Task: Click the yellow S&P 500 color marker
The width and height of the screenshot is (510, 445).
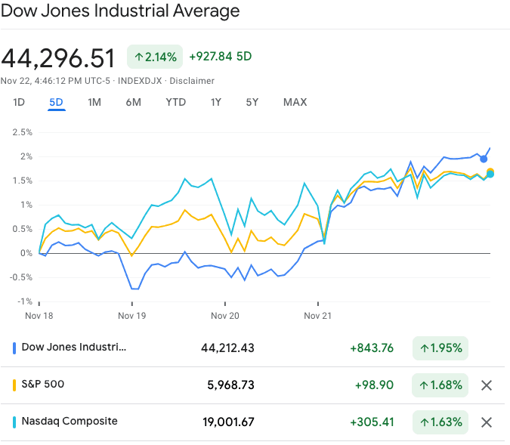Action: pyautogui.click(x=14, y=385)
